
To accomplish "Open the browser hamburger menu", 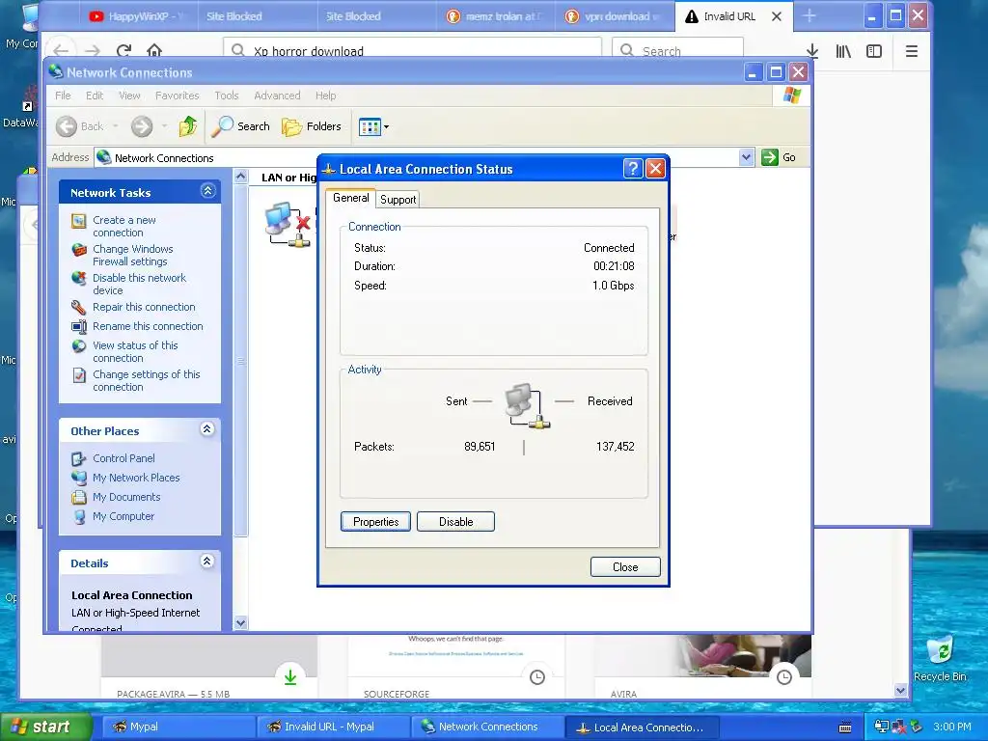I will pyautogui.click(x=911, y=51).
